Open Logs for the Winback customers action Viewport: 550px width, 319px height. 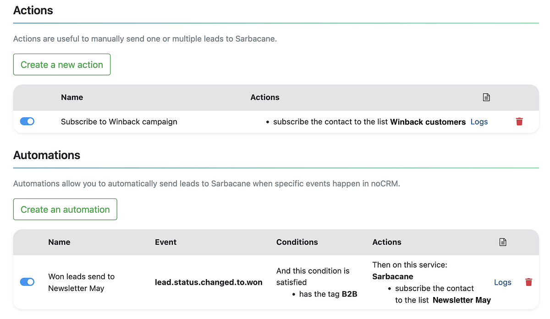click(x=479, y=122)
